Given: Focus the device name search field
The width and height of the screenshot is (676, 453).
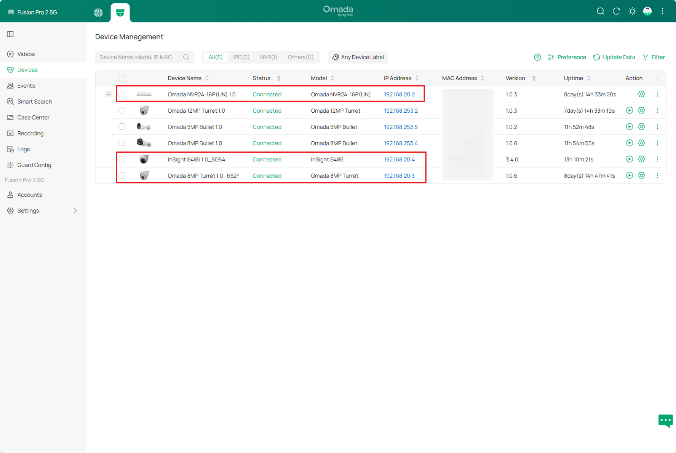Looking at the screenshot, I should [144, 57].
